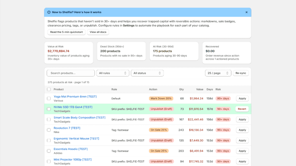Click the Value at Risk card
The height and width of the screenshot is (166, 296).
tap(69, 53)
